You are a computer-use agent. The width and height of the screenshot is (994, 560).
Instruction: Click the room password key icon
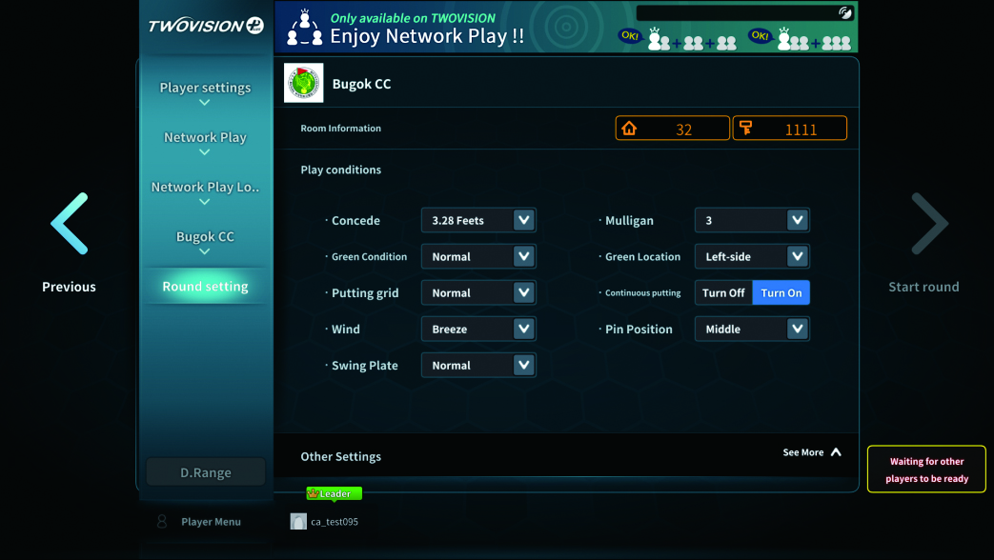[x=746, y=129]
